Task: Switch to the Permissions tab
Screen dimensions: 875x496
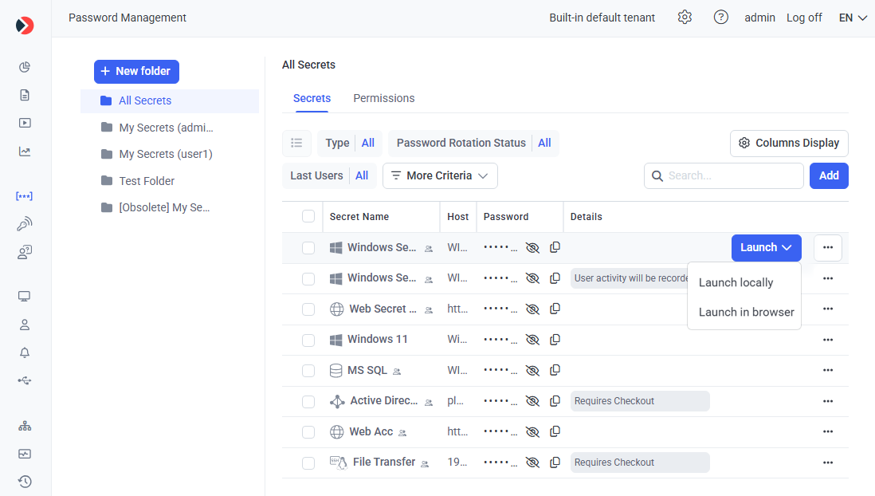Action: [384, 98]
